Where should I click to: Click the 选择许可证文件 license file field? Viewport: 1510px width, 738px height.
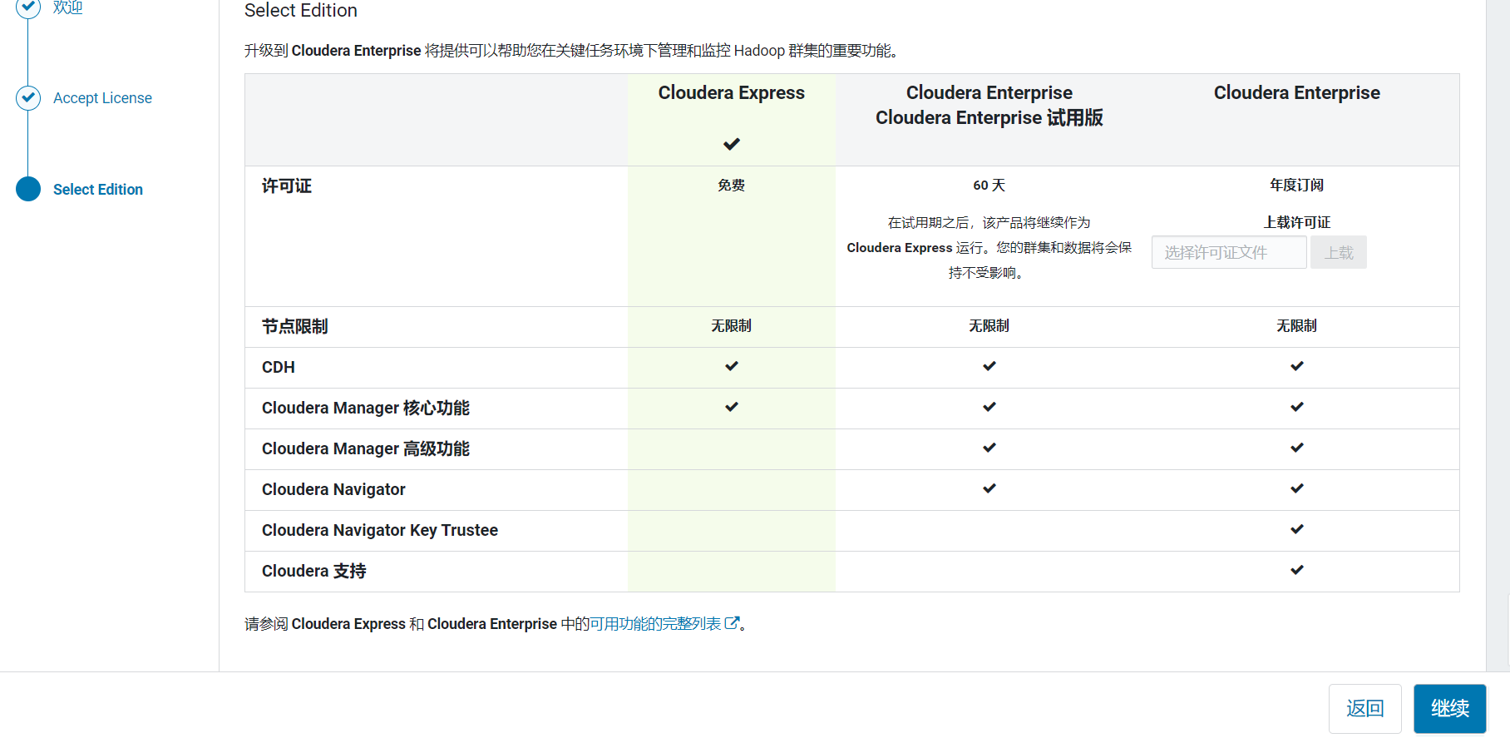(1229, 252)
